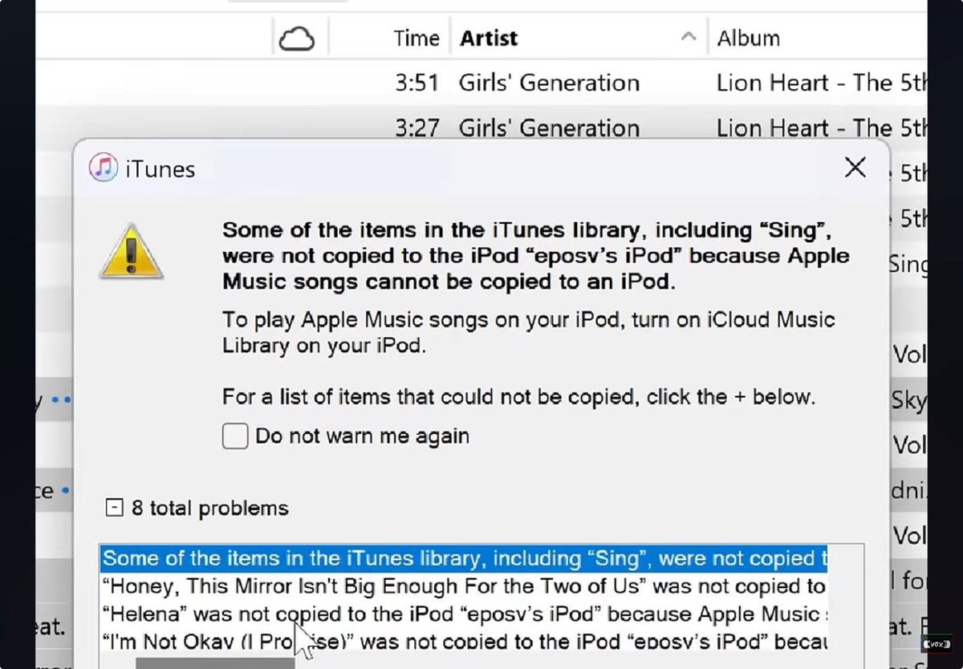The width and height of the screenshot is (963, 669).
Task: Click the bold 'Apple Music songs cannot be copied' message
Action: (x=536, y=257)
